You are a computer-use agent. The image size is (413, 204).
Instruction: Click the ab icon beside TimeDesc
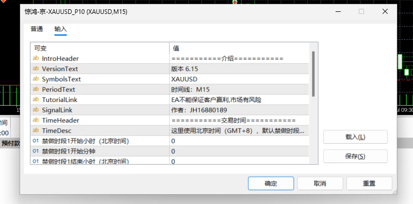36,130
